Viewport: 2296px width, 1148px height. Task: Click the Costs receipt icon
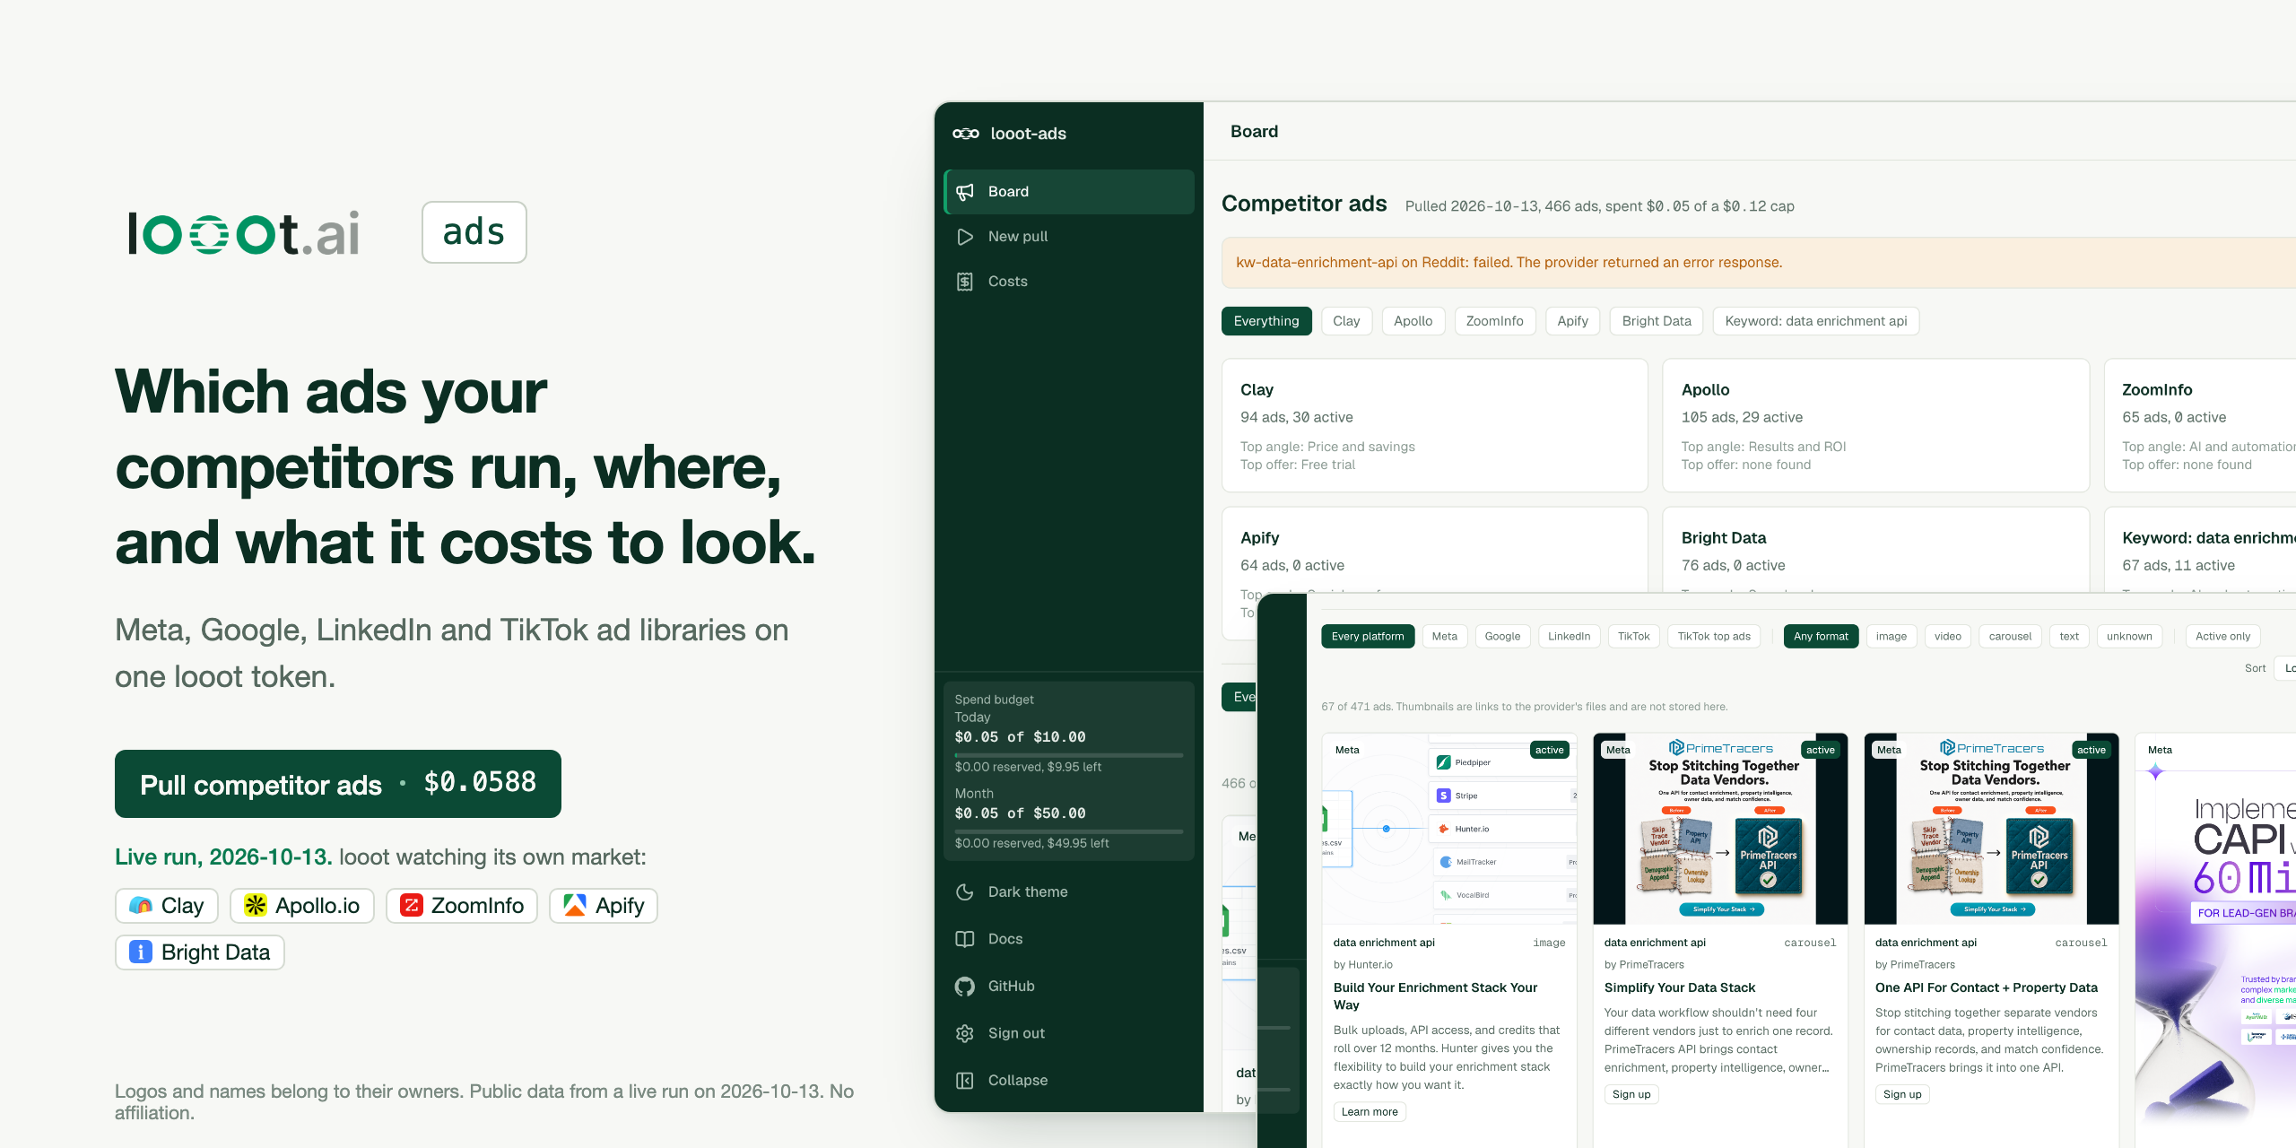click(x=965, y=282)
